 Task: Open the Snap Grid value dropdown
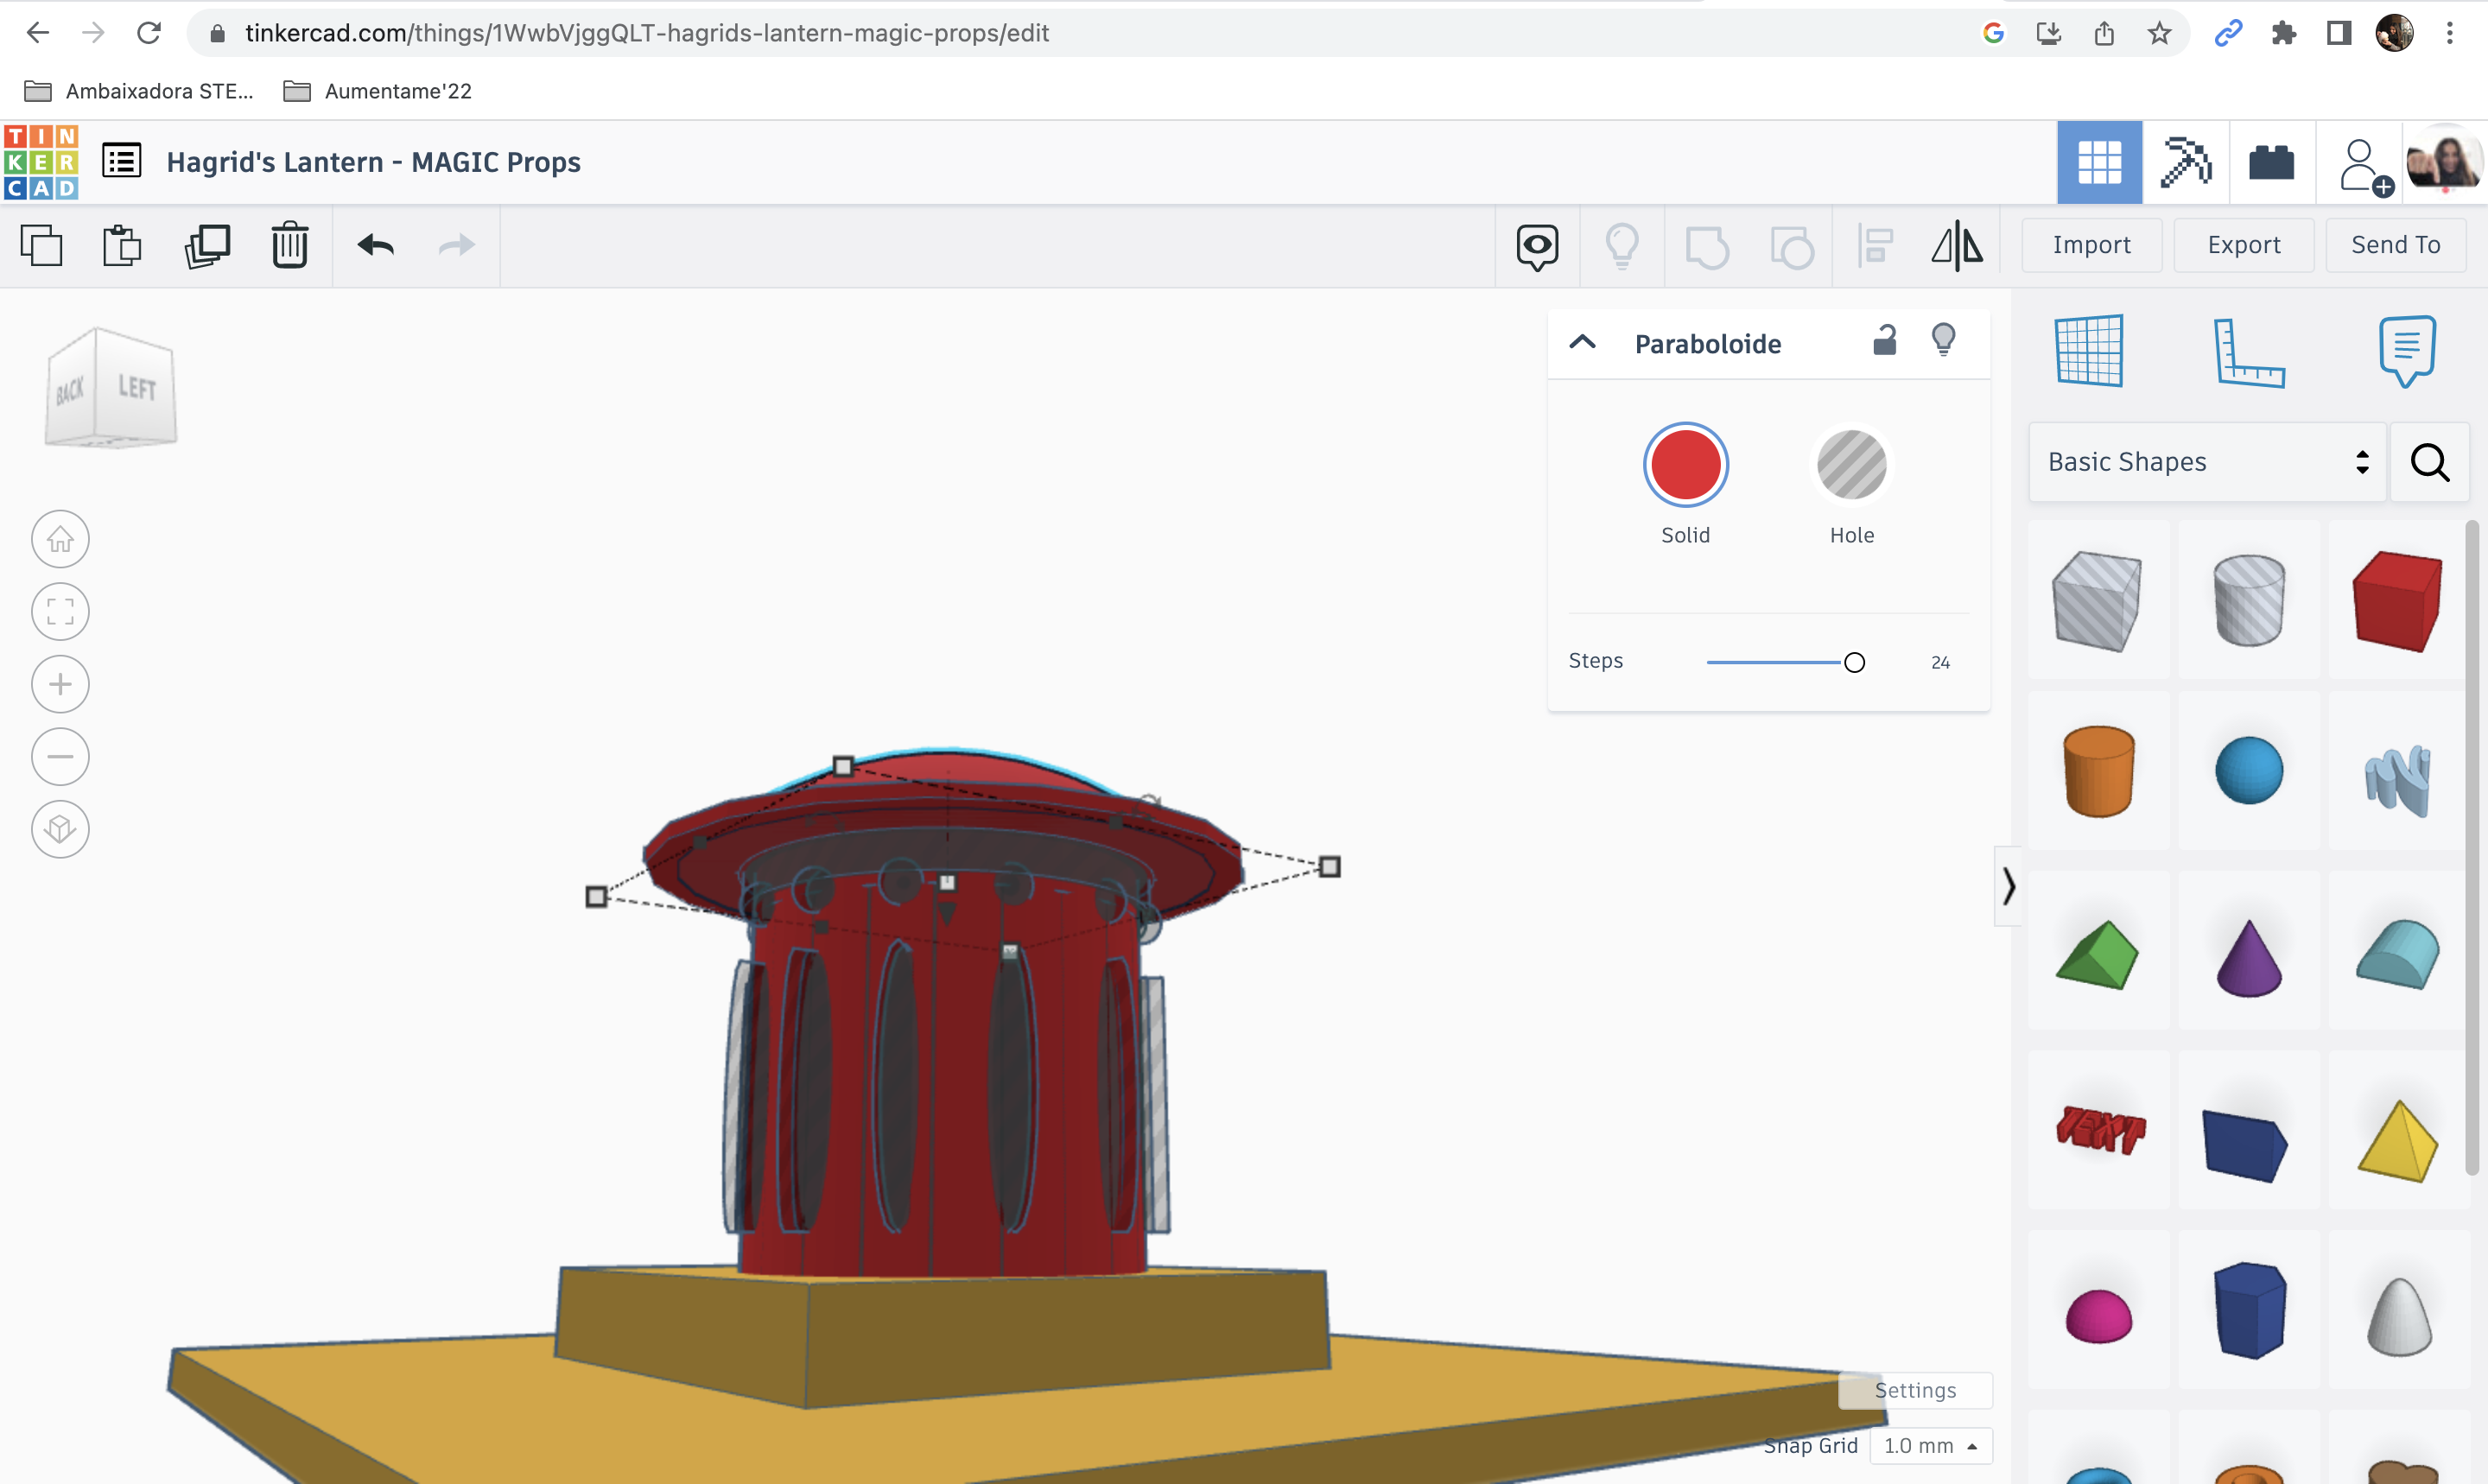coord(1930,1445)
